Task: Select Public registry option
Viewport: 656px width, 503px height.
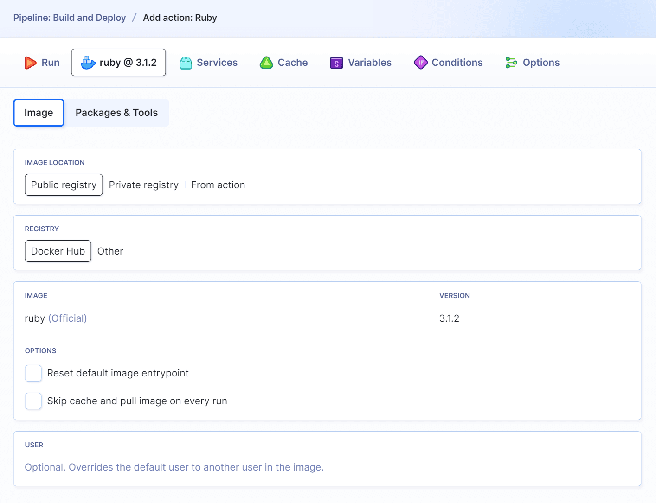Action: click(64, 185)
